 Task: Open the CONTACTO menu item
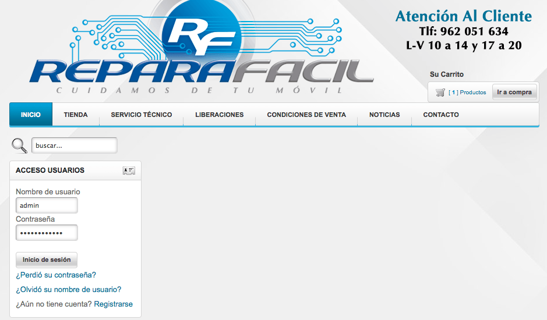(441, 115)
